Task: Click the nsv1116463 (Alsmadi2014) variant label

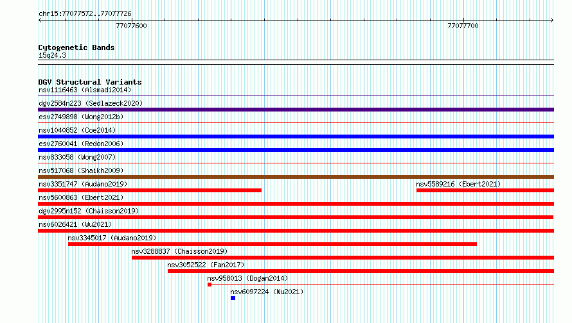Action: 85,90
